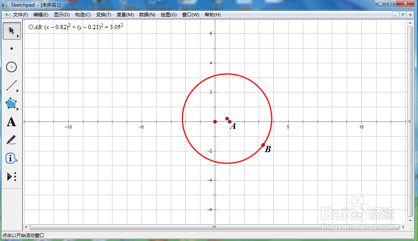Click the horizontal scrollbar left arrow
Viewport: 418px width, 241px height.
[x=26, y=227]
